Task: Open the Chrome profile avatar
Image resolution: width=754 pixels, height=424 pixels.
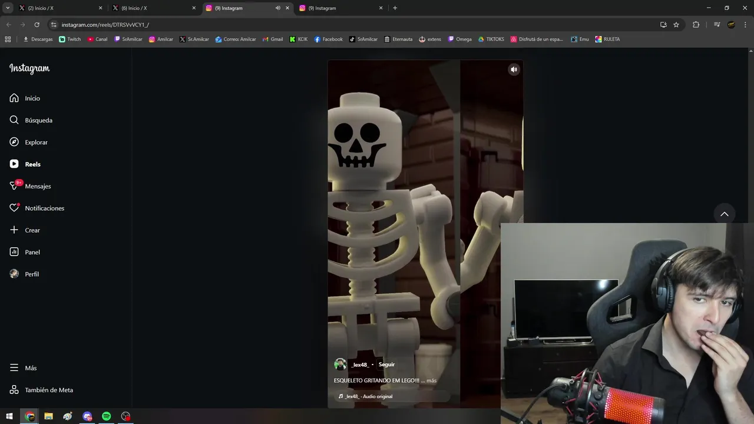Action: tap(731, 25)
